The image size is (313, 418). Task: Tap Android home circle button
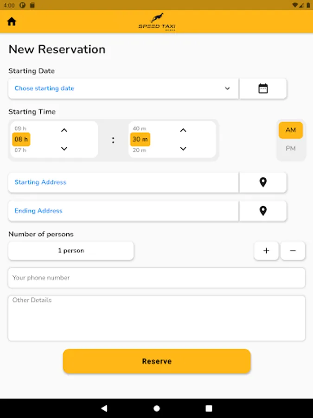click(157, 408)
